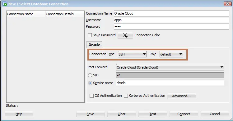Viewport: 233px width, 121px height.
Task: Click the Connection Color label
Action: point(147,35)
